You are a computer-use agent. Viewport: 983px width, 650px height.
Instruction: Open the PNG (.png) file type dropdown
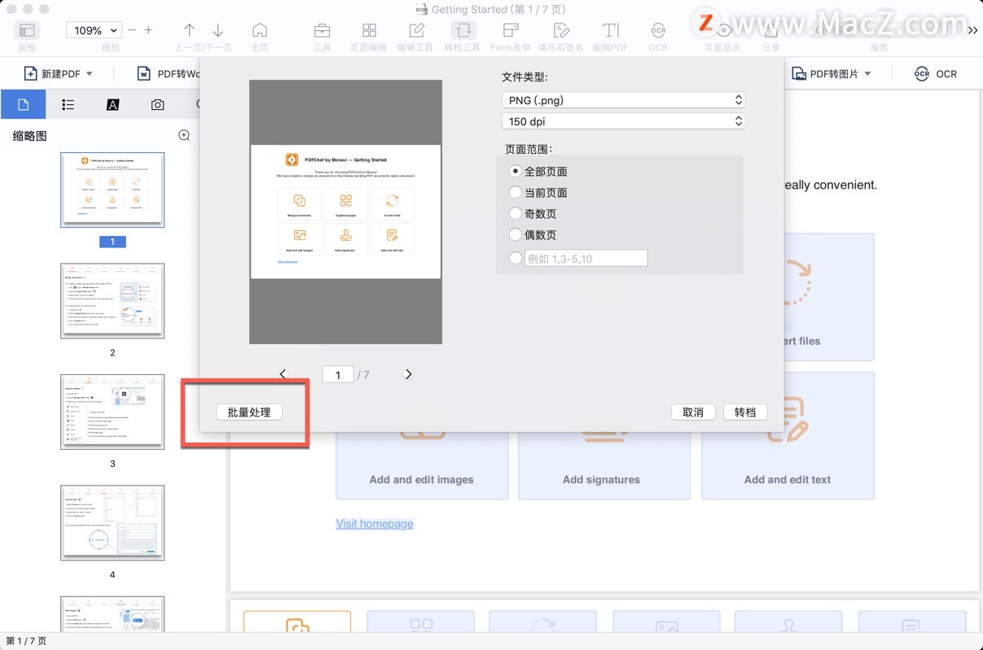(624, 100)
